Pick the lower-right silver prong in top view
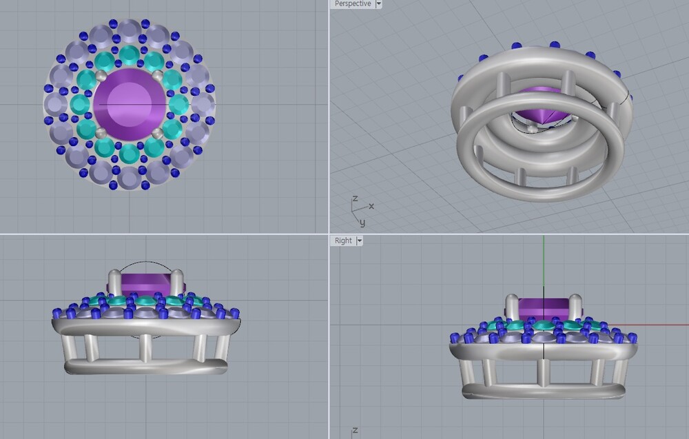 tap(158, 133)
